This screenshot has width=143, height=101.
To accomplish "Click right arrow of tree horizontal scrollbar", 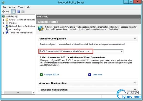I will tap(33, 93).
